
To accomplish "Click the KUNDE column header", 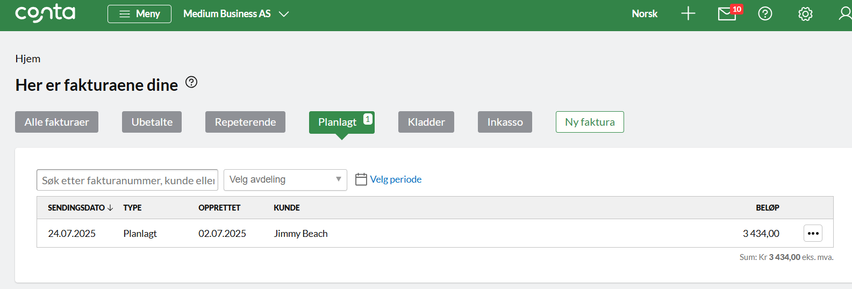I will (x=287, y=208).
